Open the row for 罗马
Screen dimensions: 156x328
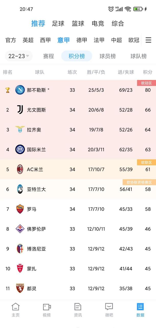[x=78, y=209]
